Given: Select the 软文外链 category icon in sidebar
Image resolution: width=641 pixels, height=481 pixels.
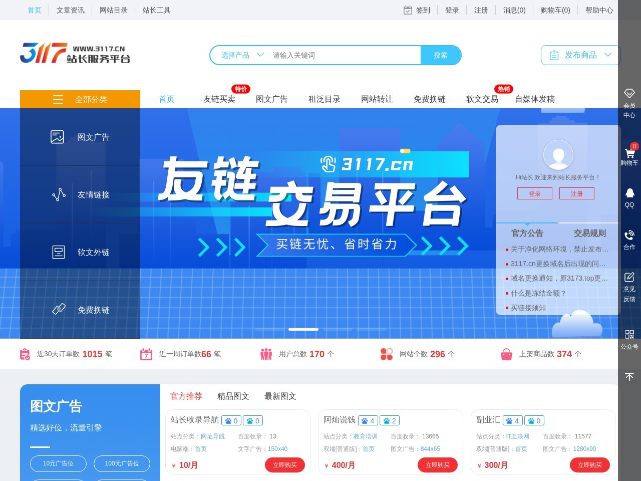Looking at the screenshot, I should (58, 251).
